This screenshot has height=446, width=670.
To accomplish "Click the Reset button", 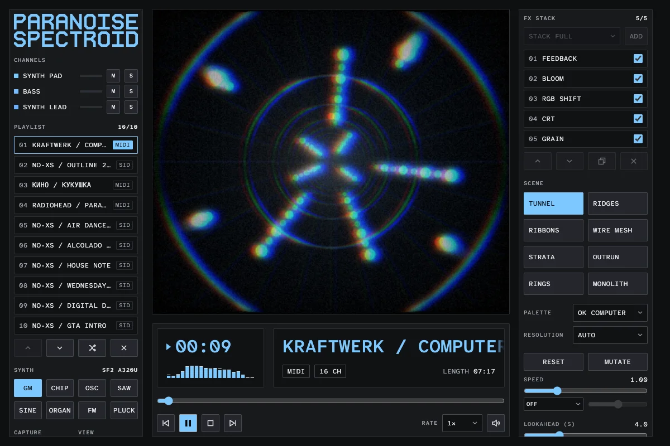I will click(x=553, y=362).
